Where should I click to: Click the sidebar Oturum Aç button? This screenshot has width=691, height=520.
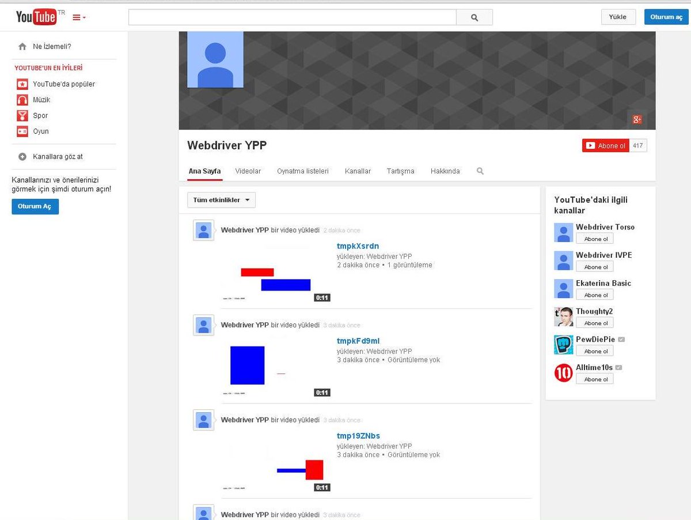pyautogui.click(x=35, y=206)
